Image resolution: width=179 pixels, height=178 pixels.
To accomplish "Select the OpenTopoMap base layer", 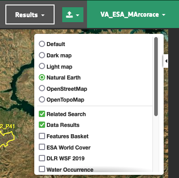I will pos(42,99).
